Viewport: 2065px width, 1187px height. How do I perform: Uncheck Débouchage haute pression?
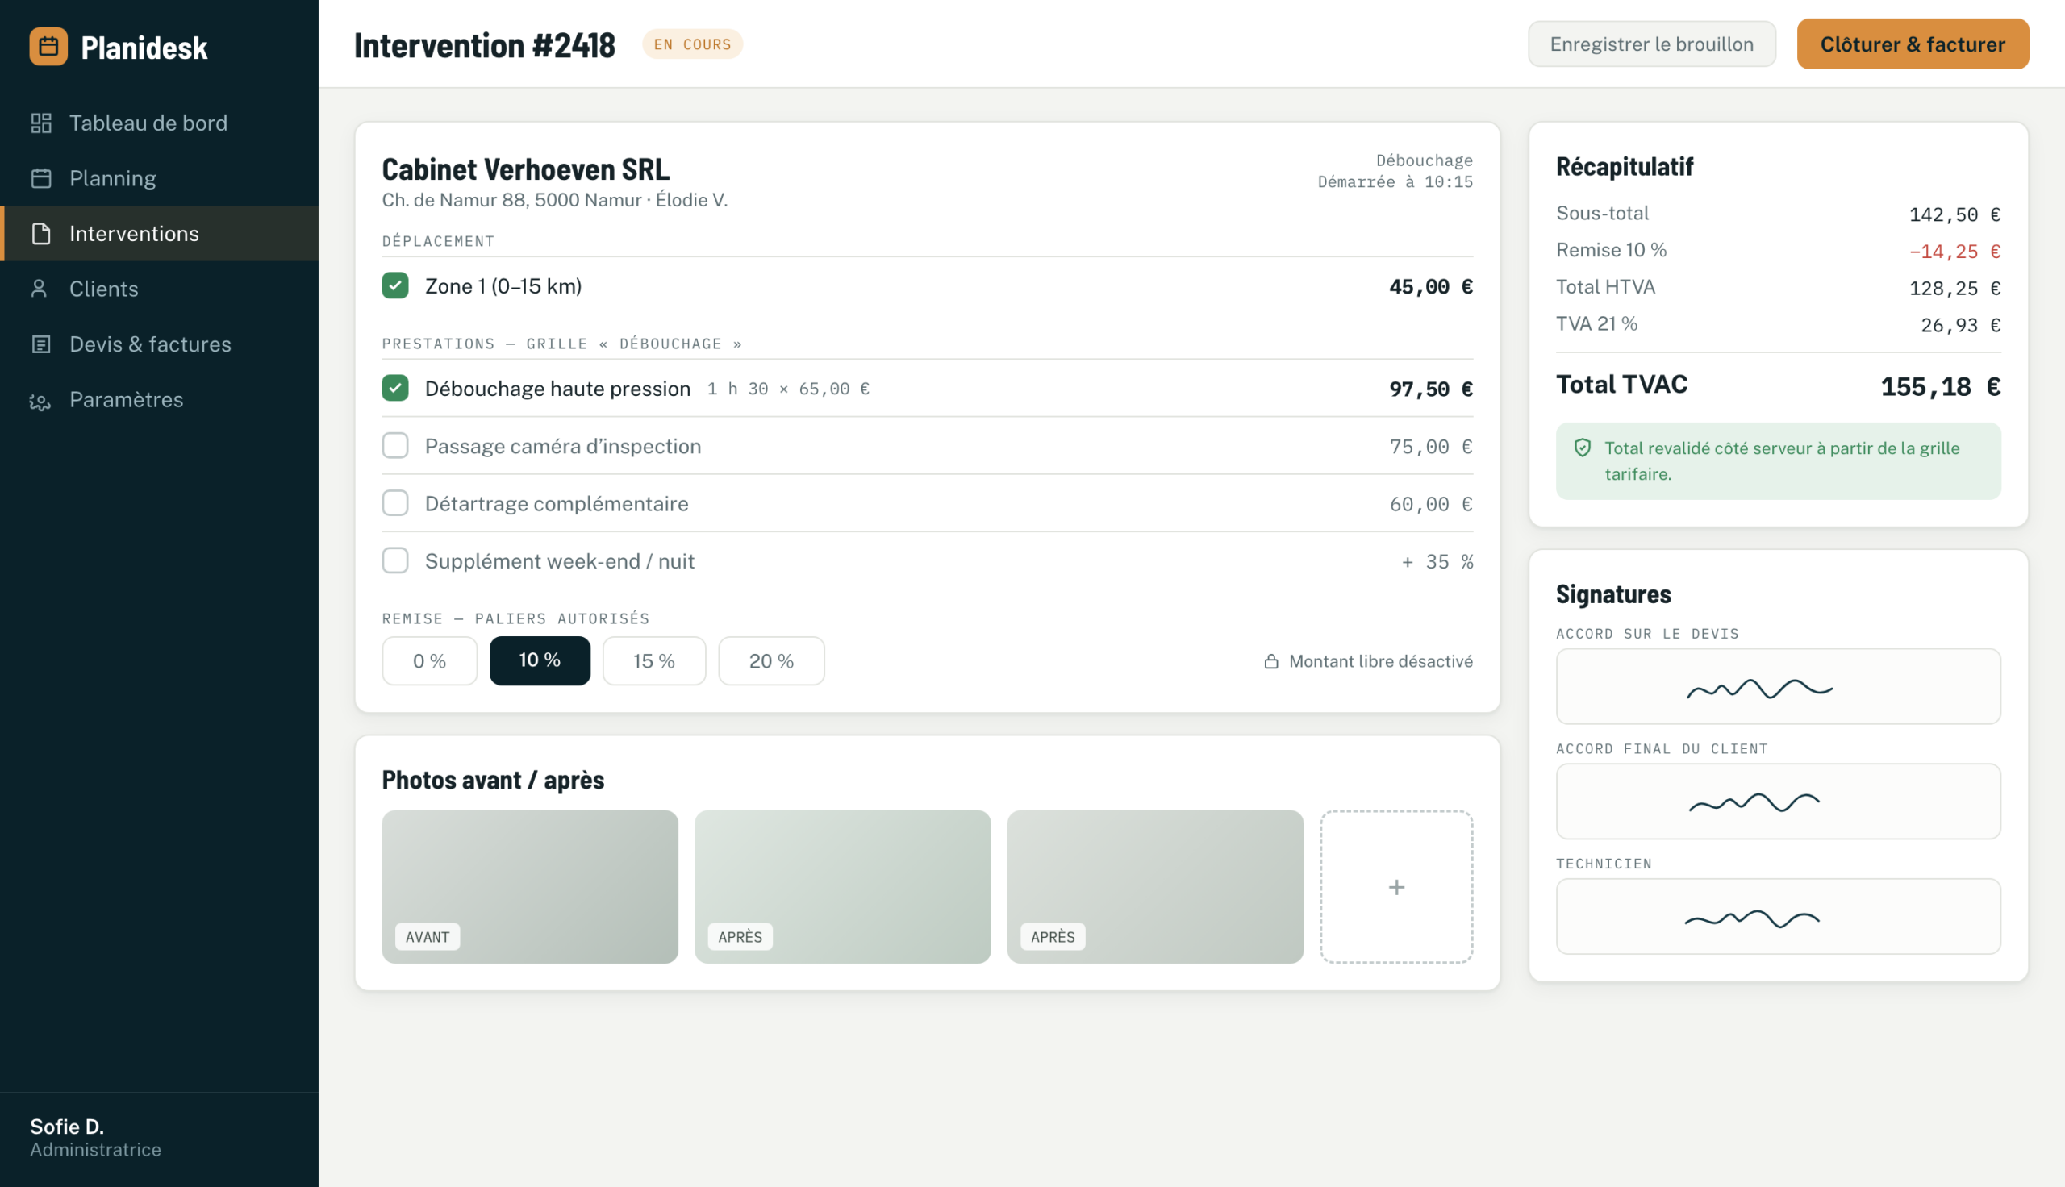point(395,388)
